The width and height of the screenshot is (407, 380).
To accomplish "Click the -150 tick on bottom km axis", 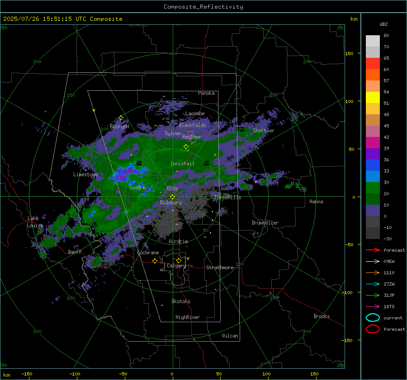I will click(x=27, y=374).
